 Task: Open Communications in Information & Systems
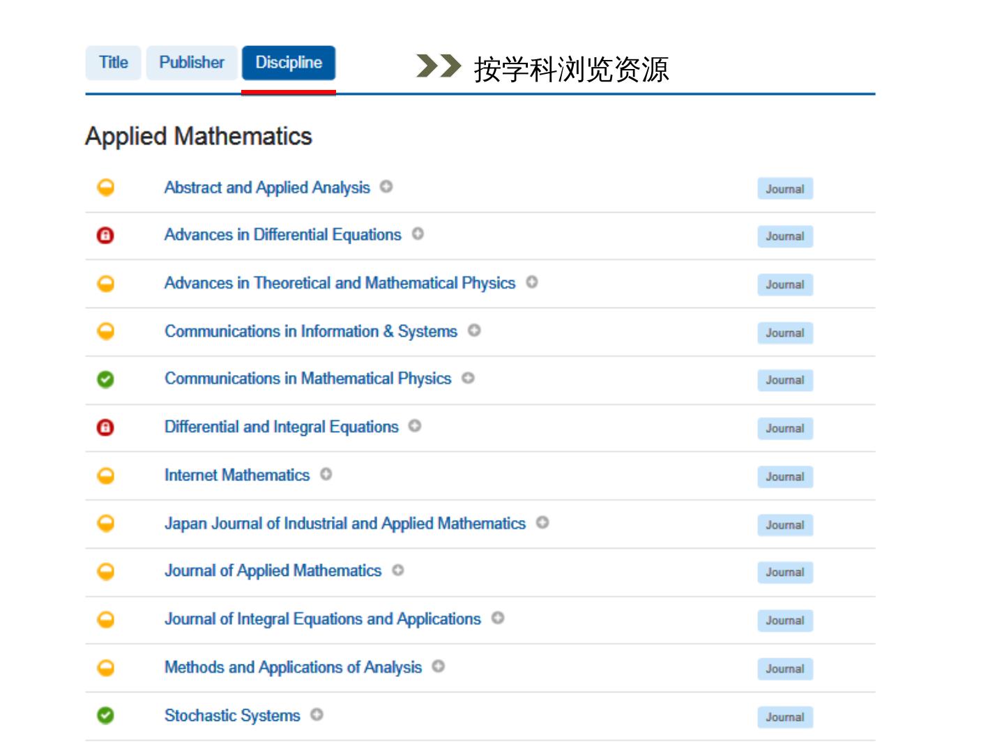pyautogui.click(x=311, y=331)
